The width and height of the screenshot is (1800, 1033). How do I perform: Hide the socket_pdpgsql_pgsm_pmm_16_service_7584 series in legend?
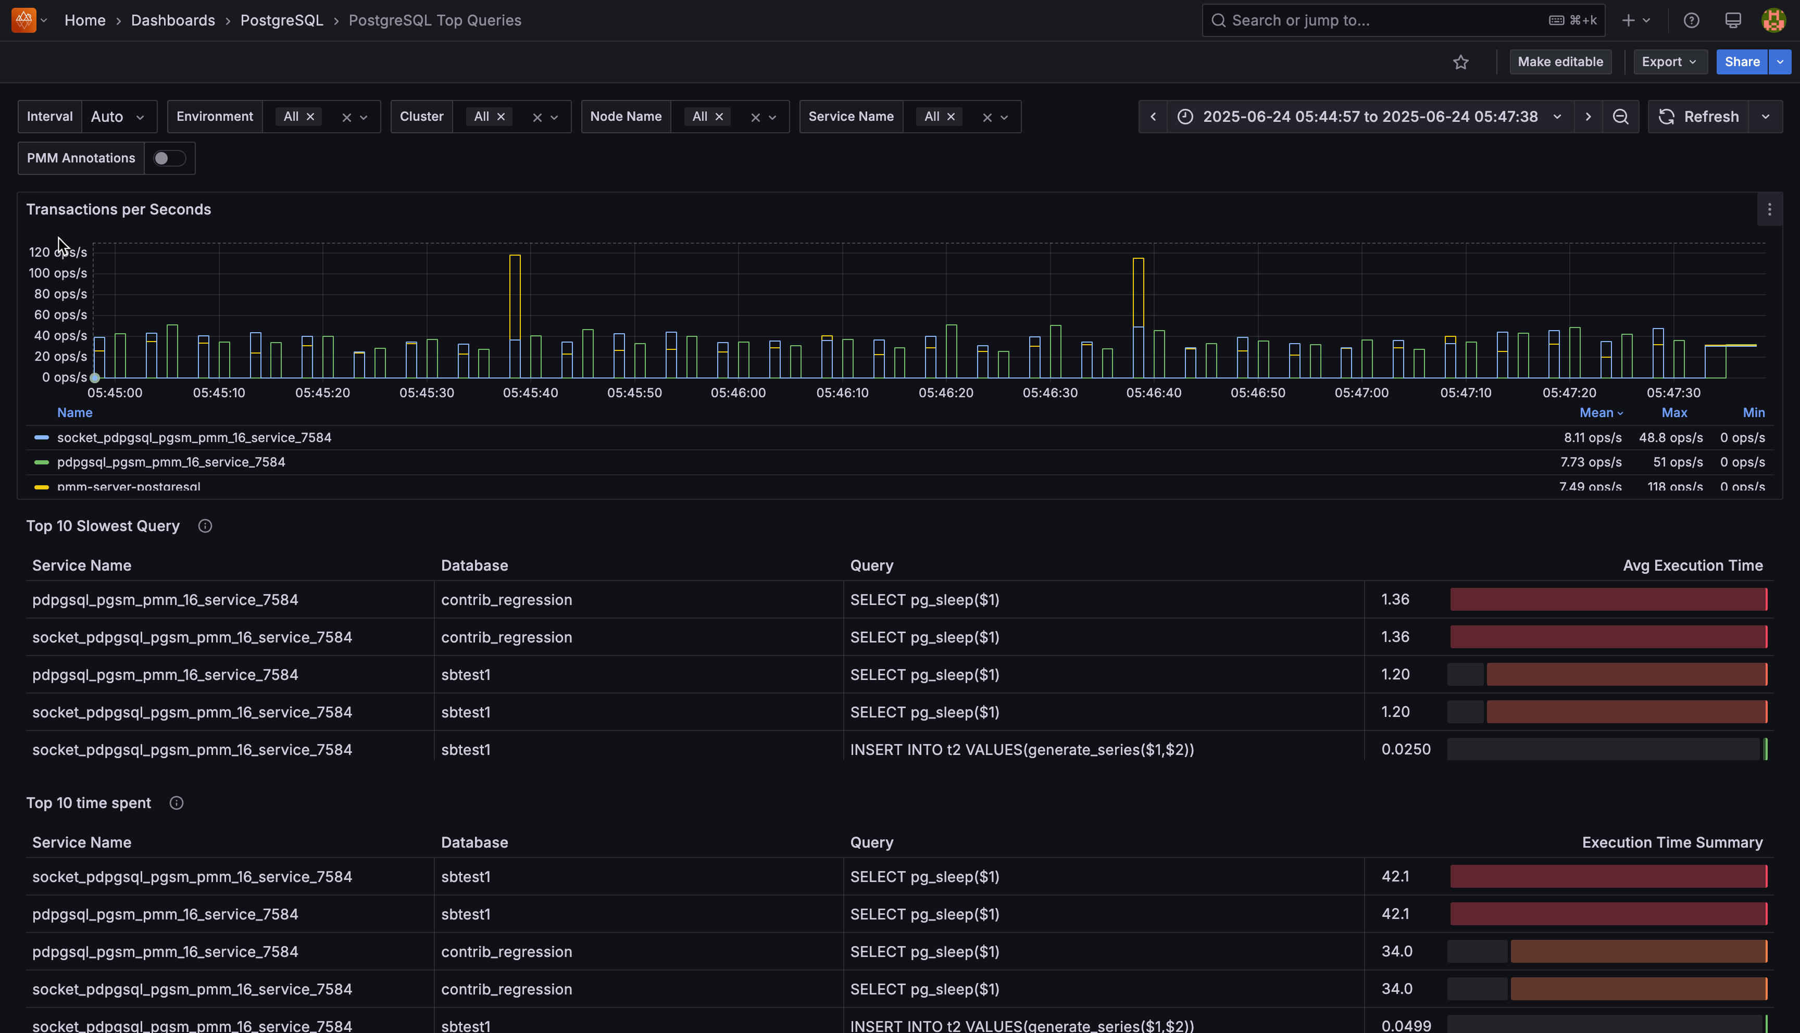(194, 438)
